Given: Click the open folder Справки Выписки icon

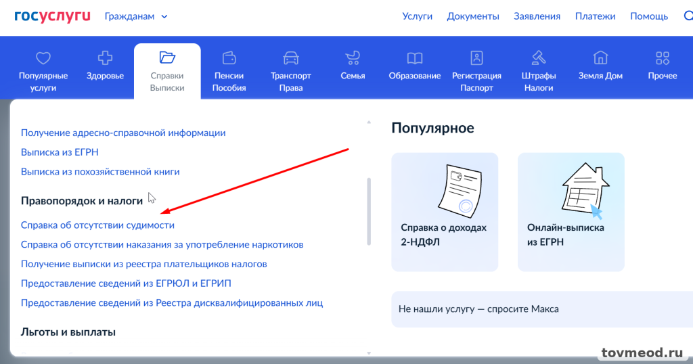Looking at the screenshot, I should coord(167,58).
